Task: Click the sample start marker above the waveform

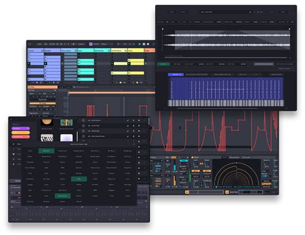Action: click(x=163, y=29)
